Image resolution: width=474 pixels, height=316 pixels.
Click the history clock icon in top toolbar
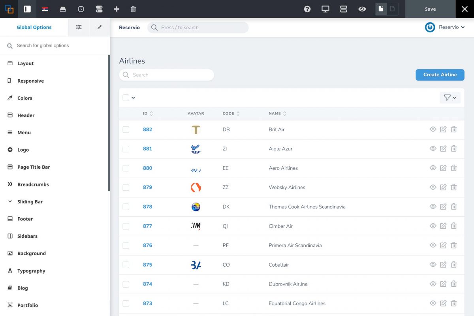click(x=81, y=9)
